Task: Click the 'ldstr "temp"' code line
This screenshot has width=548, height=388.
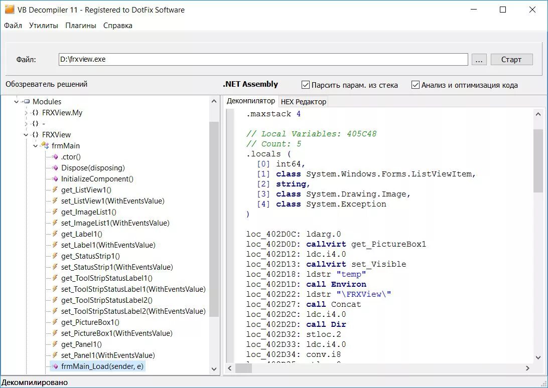Action: [x=306, y=274]
